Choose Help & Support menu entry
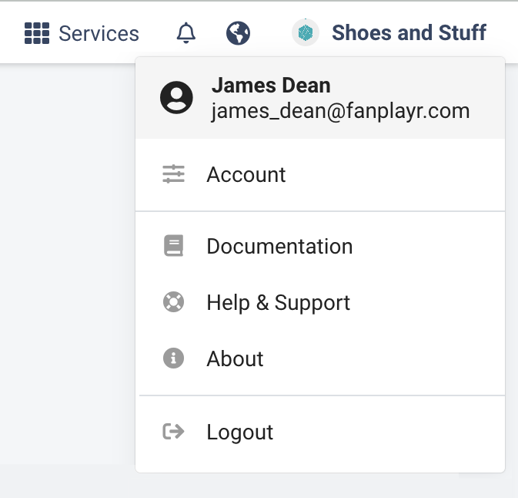Screen dimensions: 518x498 pyautogui.click(x=320, y=302)
